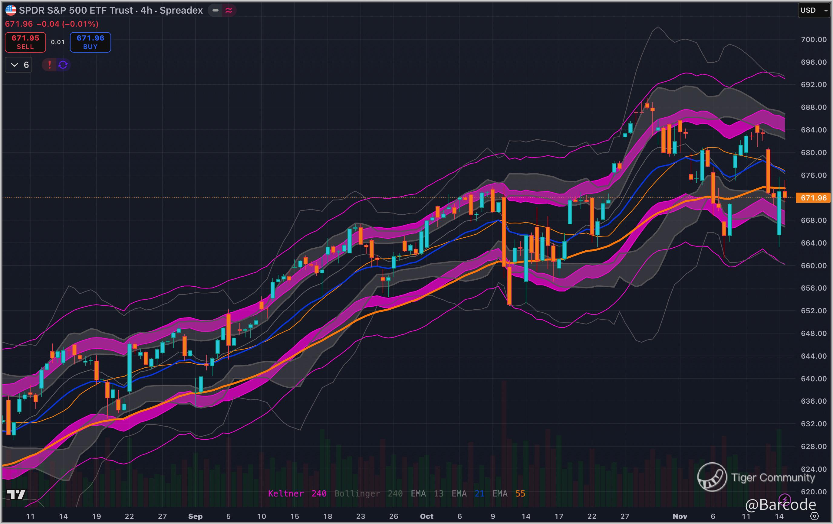Click the purple lightning bolt icon
The height and width of the screenshot is (524, 833).
[x=784, y=500]
